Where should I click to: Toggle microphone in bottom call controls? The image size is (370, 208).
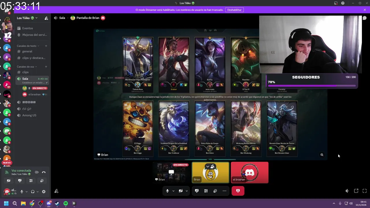tap(167, 191)
